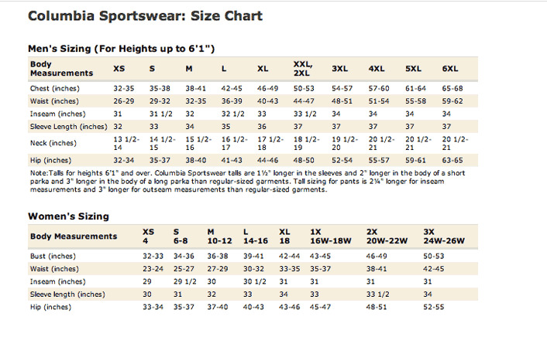Click the Columbia Sportswear: Size Chart title
Viewport: 547px width, 361px height.
(x=145, y=16)
